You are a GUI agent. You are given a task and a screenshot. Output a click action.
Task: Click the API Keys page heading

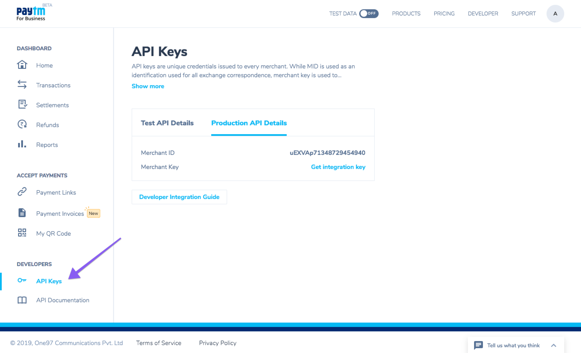[159, 52]
